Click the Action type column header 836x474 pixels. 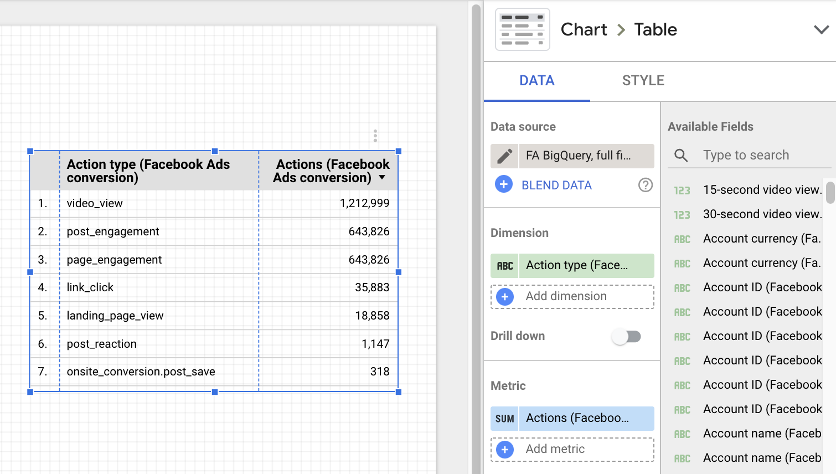click(159, 171)
